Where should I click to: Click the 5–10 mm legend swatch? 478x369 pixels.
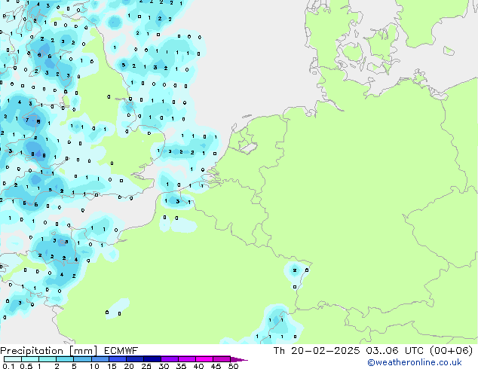[82, 359]
